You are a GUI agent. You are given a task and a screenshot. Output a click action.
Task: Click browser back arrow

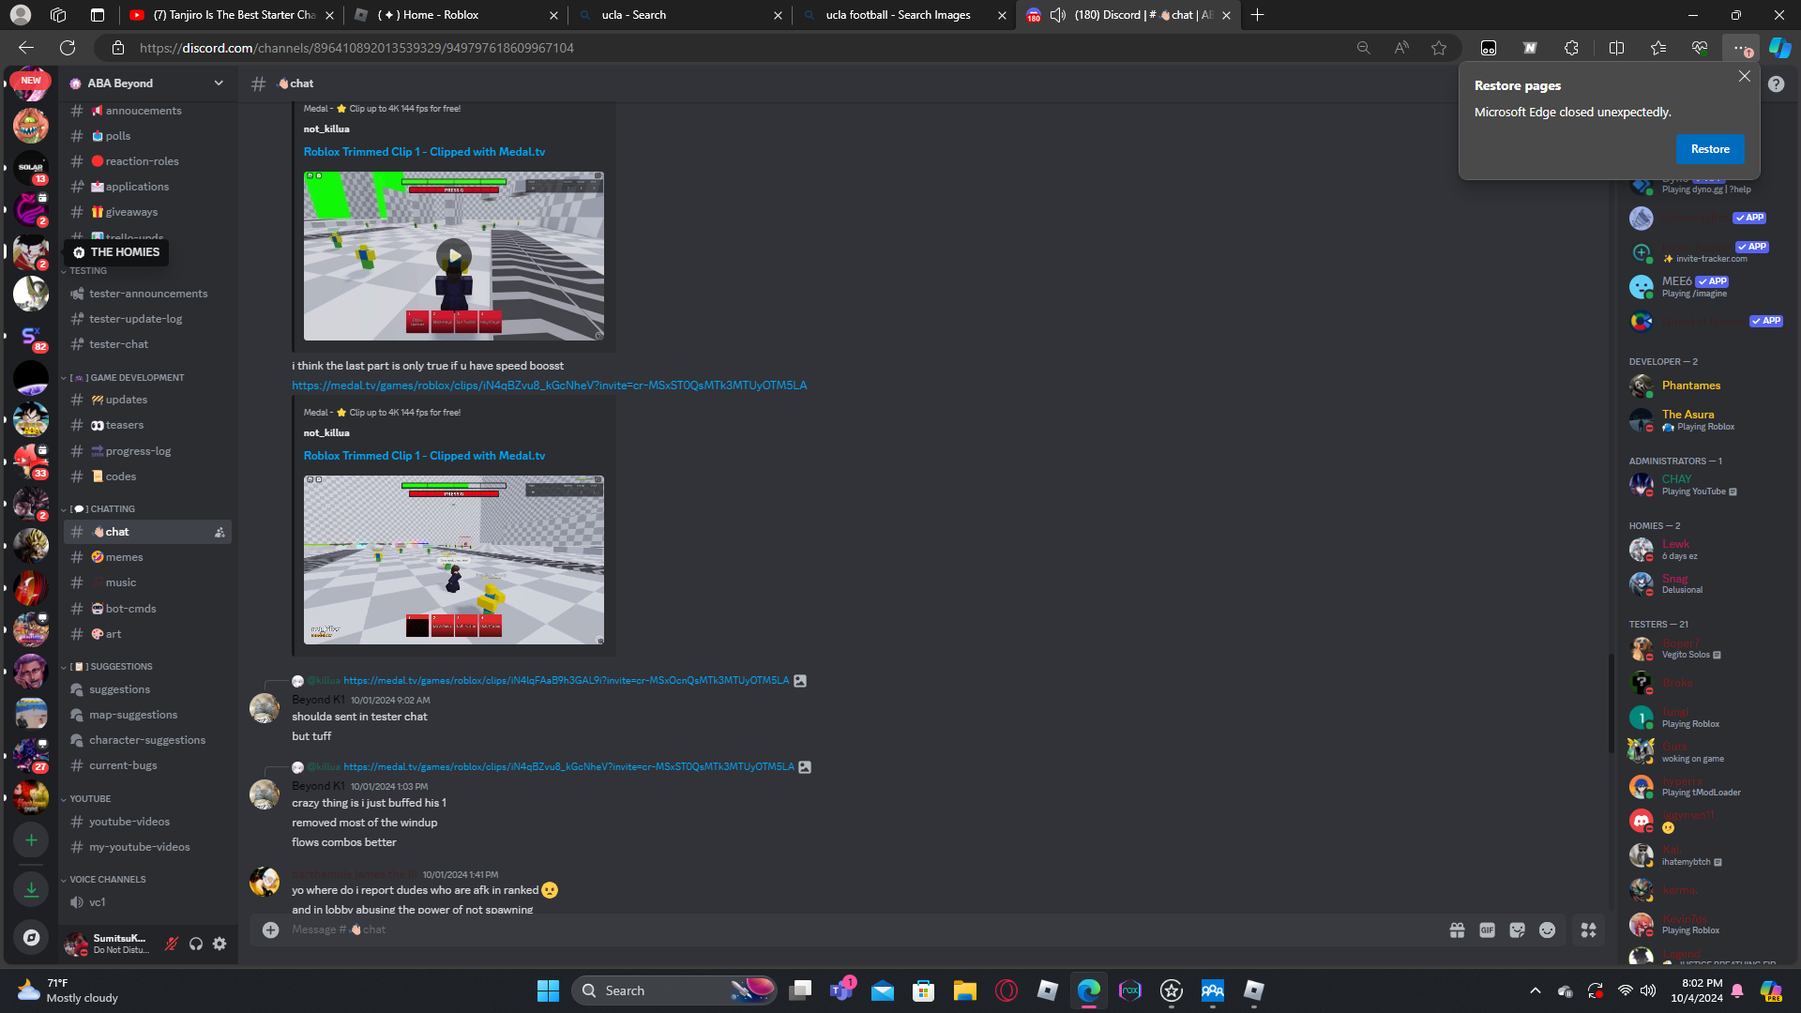(26, 48)
